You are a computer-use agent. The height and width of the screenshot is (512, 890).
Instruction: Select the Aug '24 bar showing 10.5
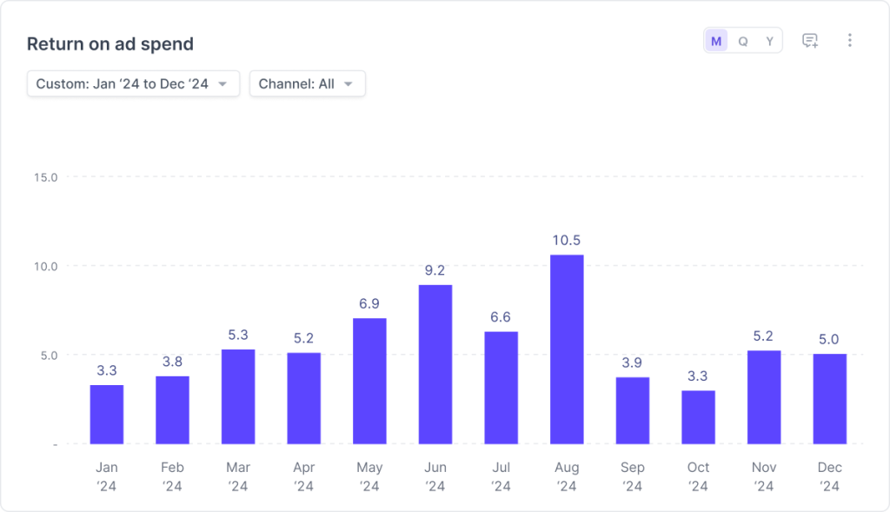(567, 349)
